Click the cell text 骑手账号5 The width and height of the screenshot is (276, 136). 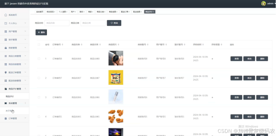(179, 117)
